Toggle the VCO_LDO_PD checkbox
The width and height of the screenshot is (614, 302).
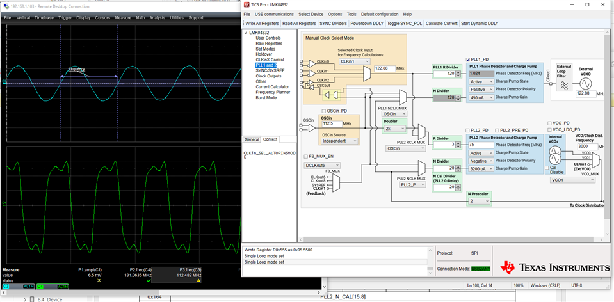click(x=549, y=129)
